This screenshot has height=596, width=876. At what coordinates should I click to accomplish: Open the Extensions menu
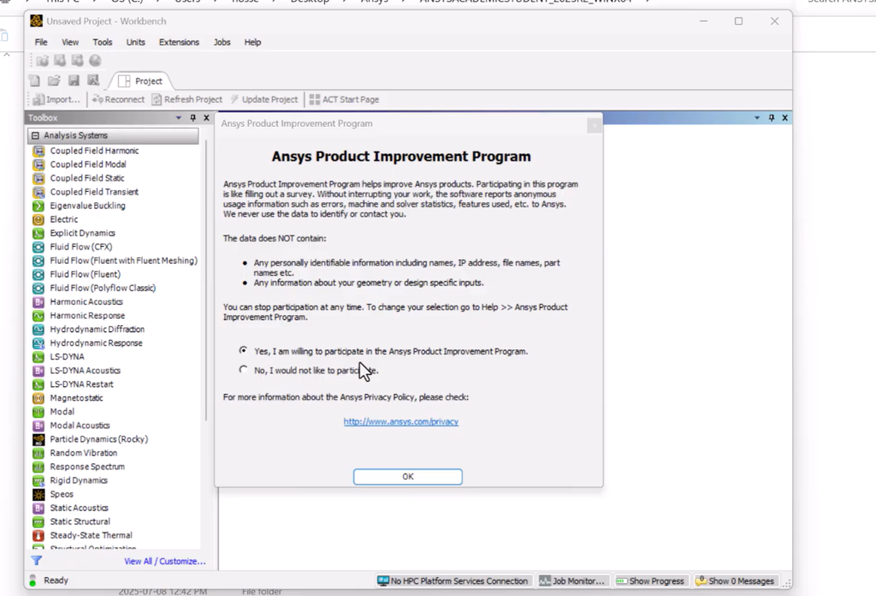click(x=179, y=42)
